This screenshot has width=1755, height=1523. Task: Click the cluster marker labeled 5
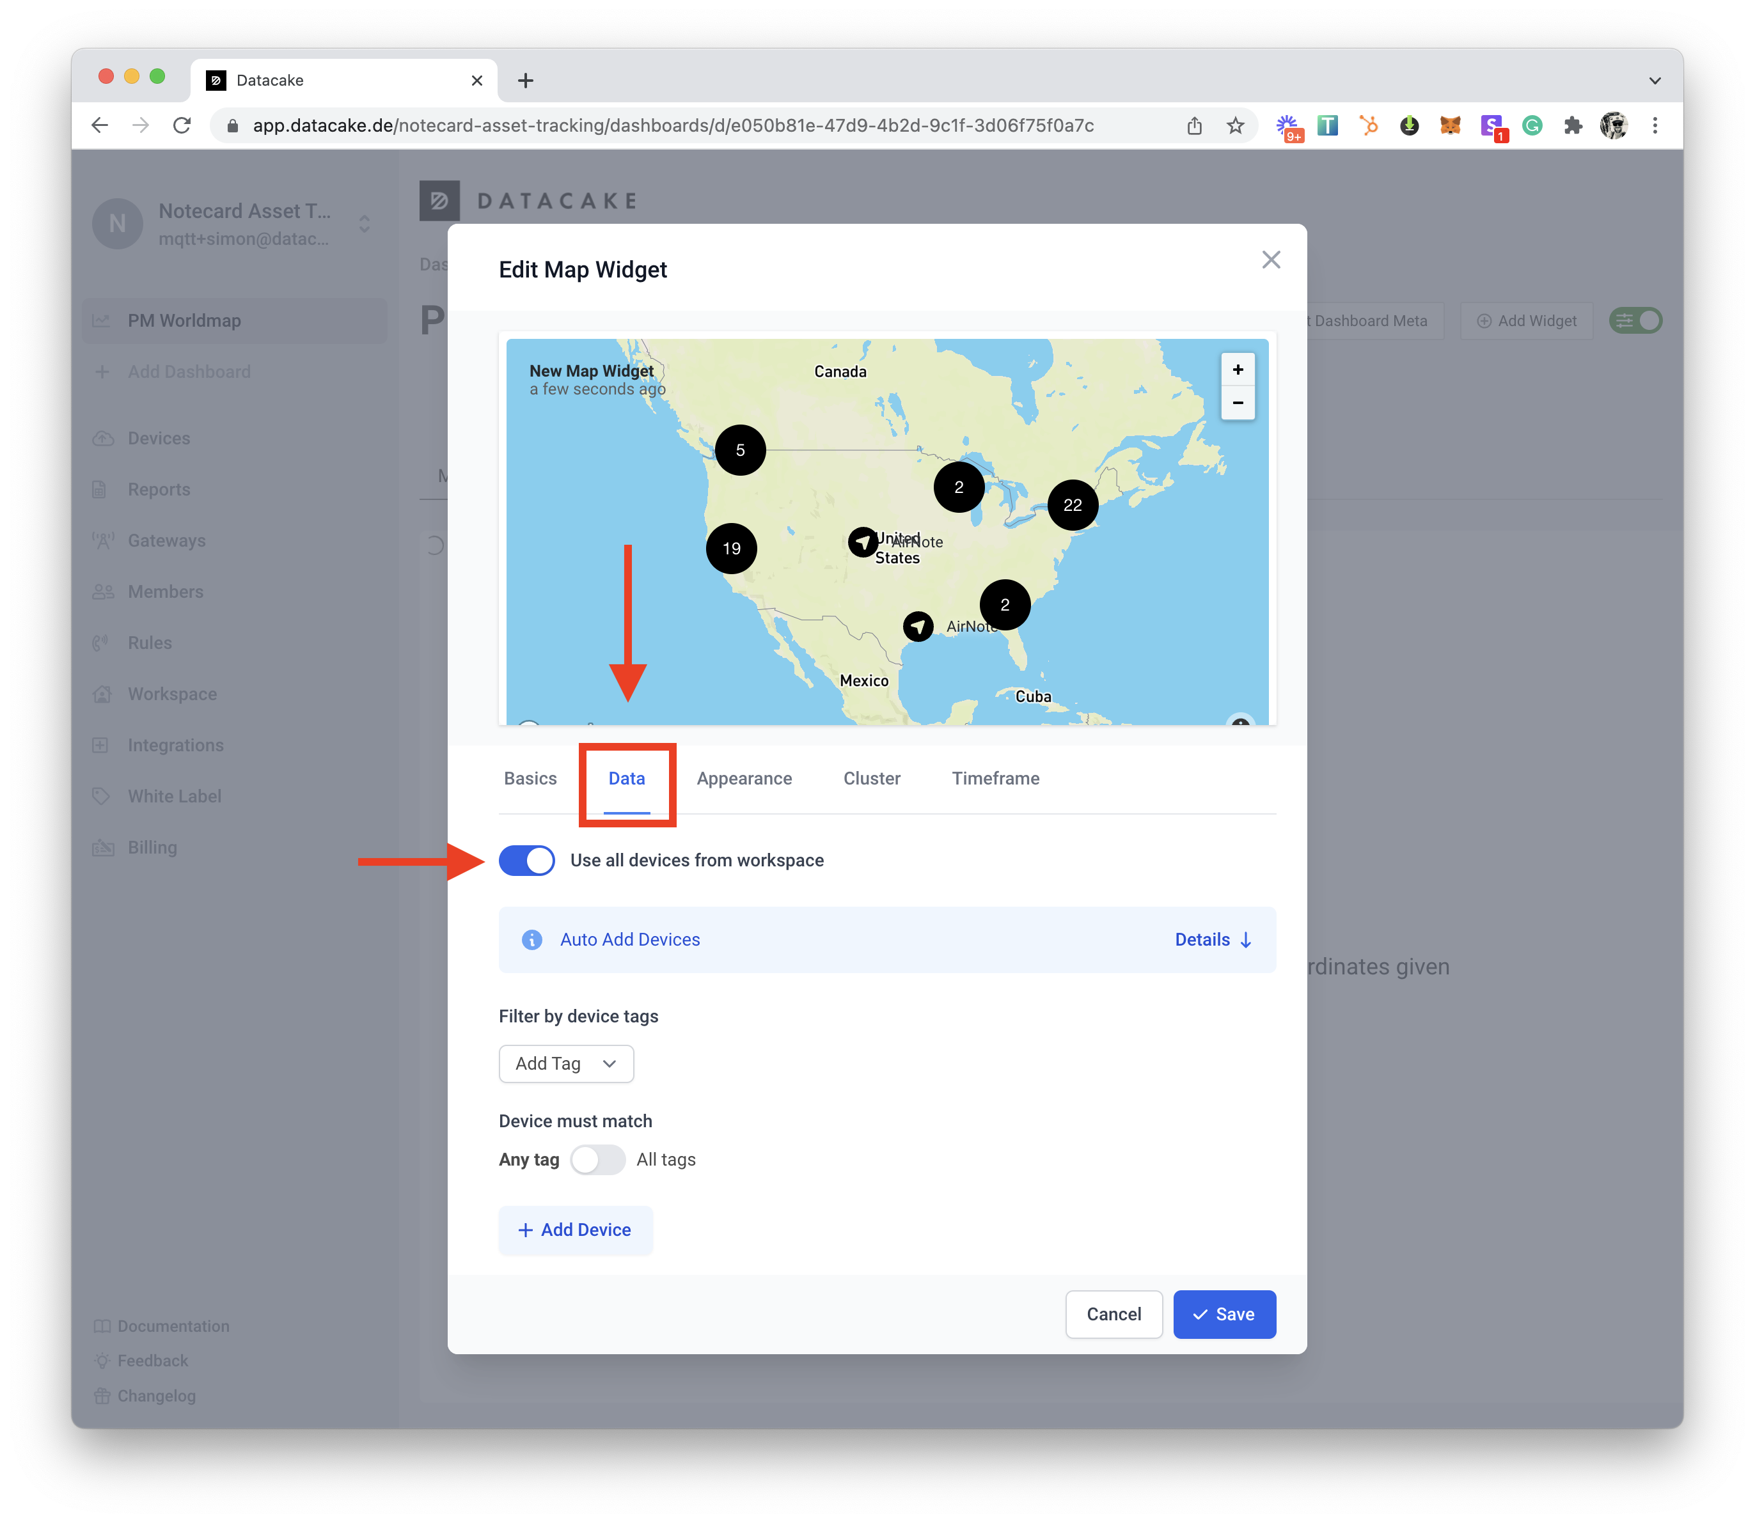pyautogui.click(x=740, y=449)
